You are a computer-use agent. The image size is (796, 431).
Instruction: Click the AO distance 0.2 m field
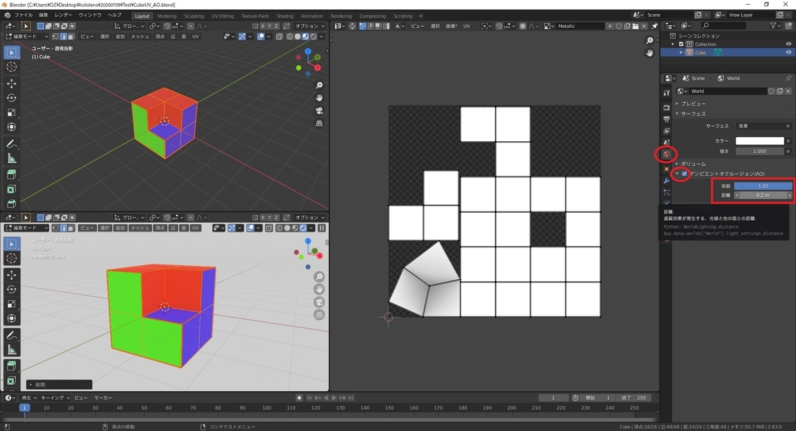[x=763, y=195]
